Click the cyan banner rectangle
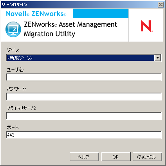Screen dimensions: 166x166 pyautogui.click(x=101, y=13)
